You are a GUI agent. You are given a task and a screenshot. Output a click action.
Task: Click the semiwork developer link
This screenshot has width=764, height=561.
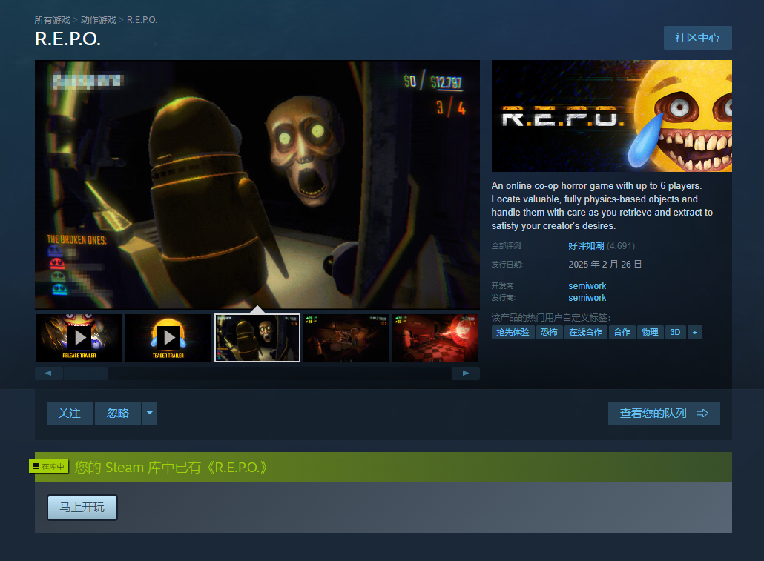tap(587, 286)
